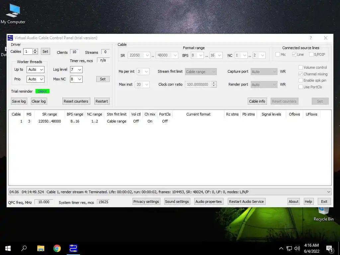Toggle the Channel mixing checkbox
This screenshot has height=255, width=340.
click(x=300, y=74)
